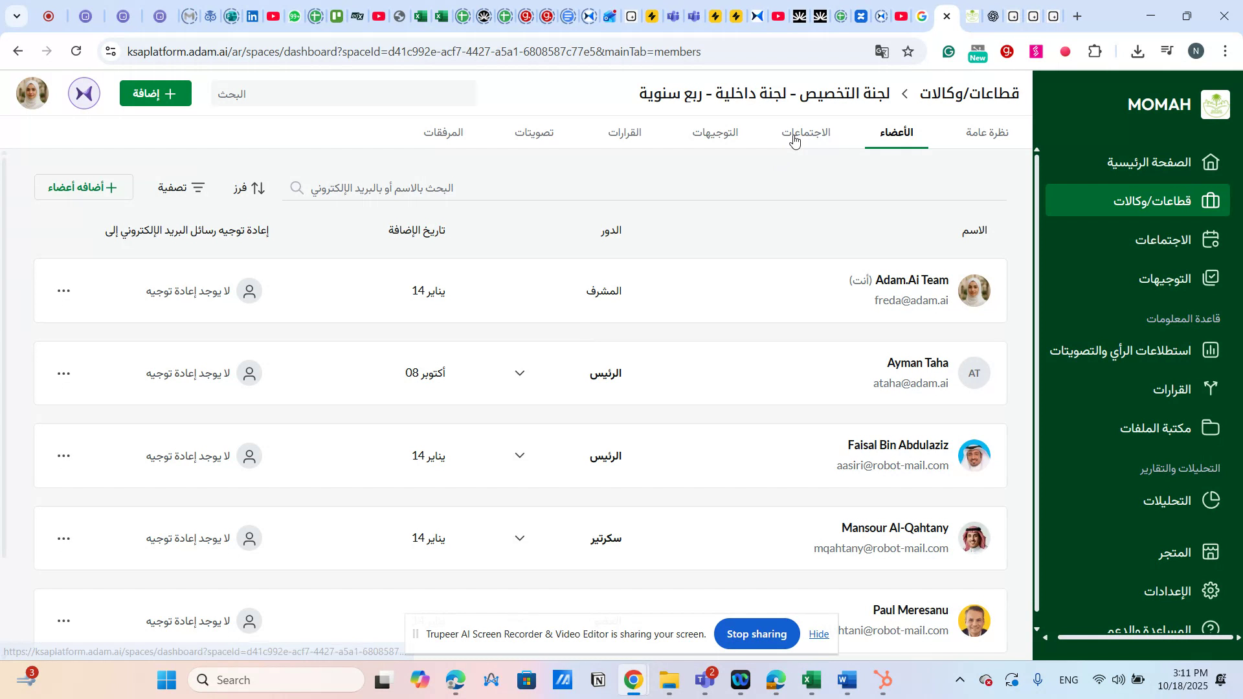
Task: Open the الصفحة الرئيسية home icon
Action: coord(1211,162)
